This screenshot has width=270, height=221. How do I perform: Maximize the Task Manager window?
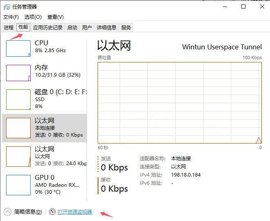[243, 7]
